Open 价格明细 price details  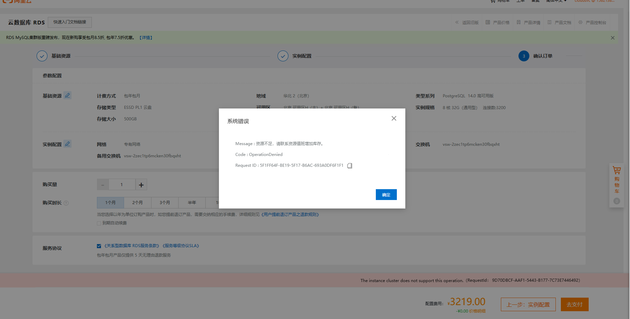coord(477,311)
